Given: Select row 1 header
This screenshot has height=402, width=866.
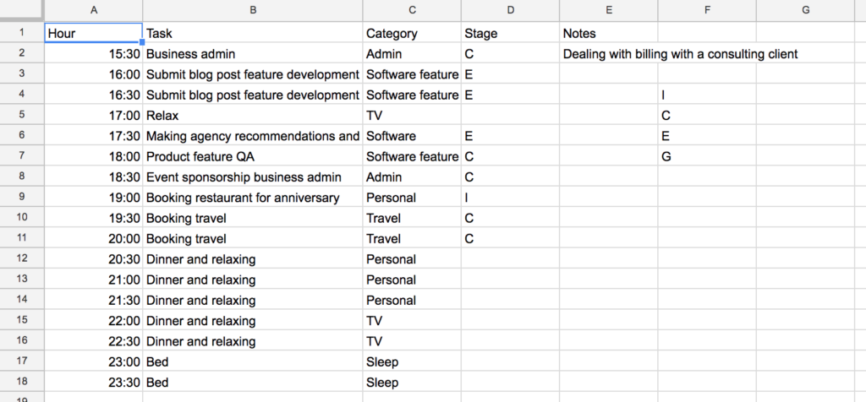Looking at the screenshot, I should coord(21,33).
